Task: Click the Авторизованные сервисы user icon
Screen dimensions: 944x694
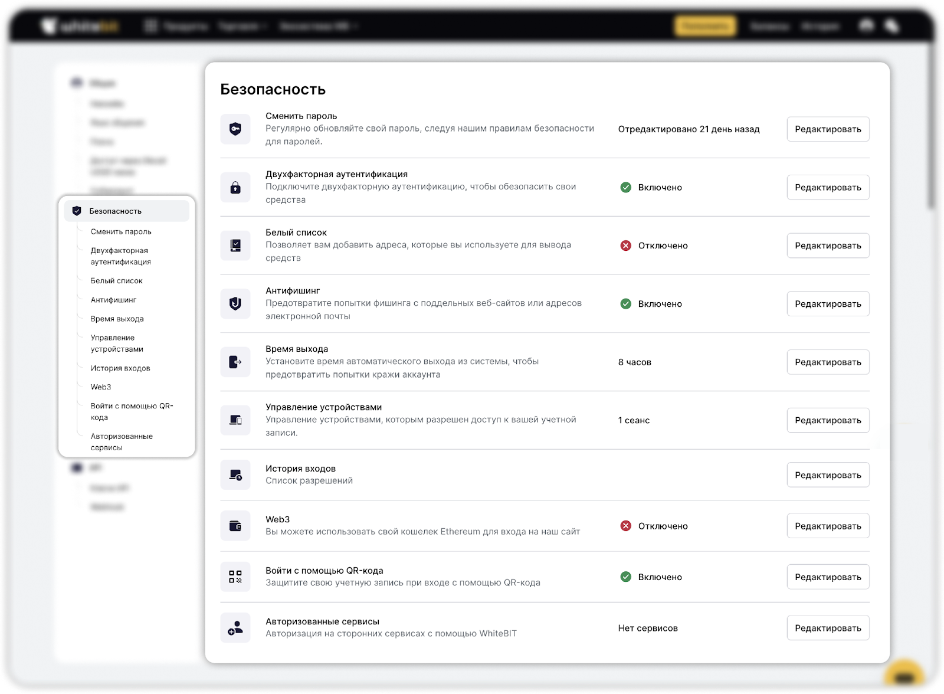Action: tap(235, 628)
